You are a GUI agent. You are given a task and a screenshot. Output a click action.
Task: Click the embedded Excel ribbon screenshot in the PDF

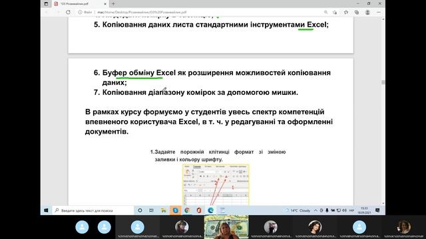(216, 185)
